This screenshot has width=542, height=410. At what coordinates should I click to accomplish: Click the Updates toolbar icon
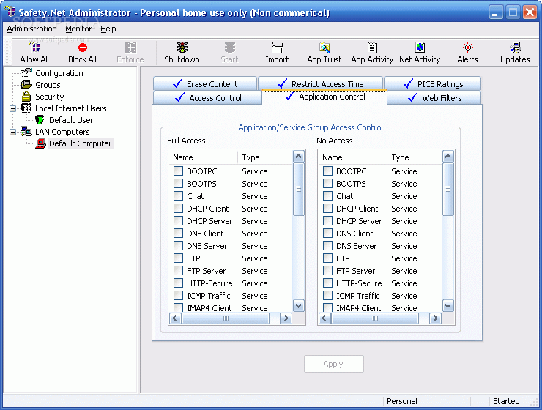point(516,48)
